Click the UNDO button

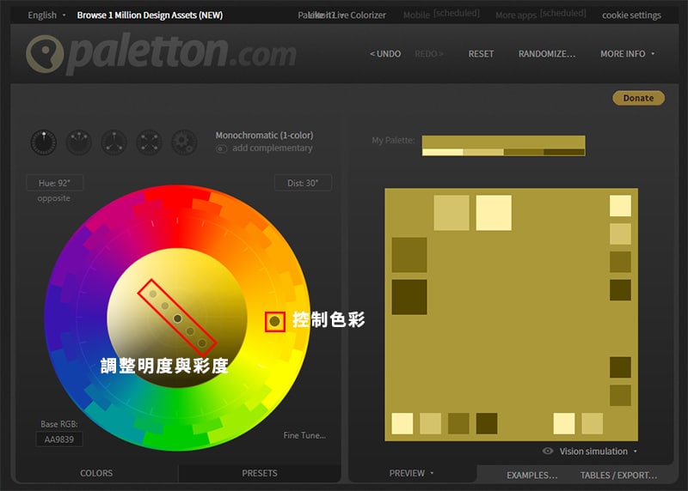pyautogui.click(x=385, y=54)
